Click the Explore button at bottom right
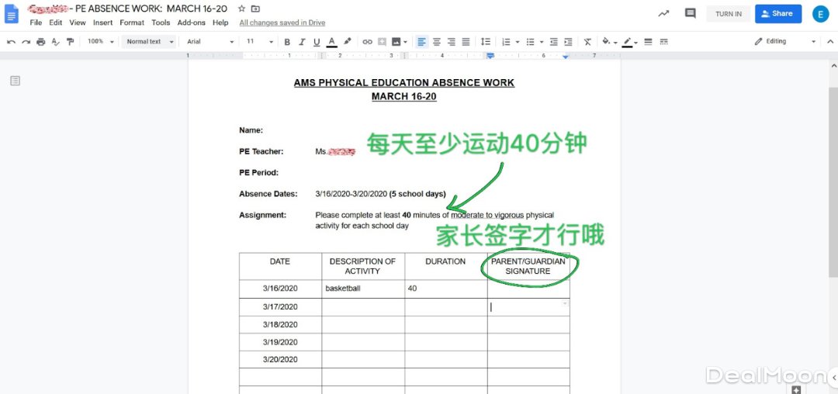The height and width of the screenshot is (394, 838). point(796,389)
